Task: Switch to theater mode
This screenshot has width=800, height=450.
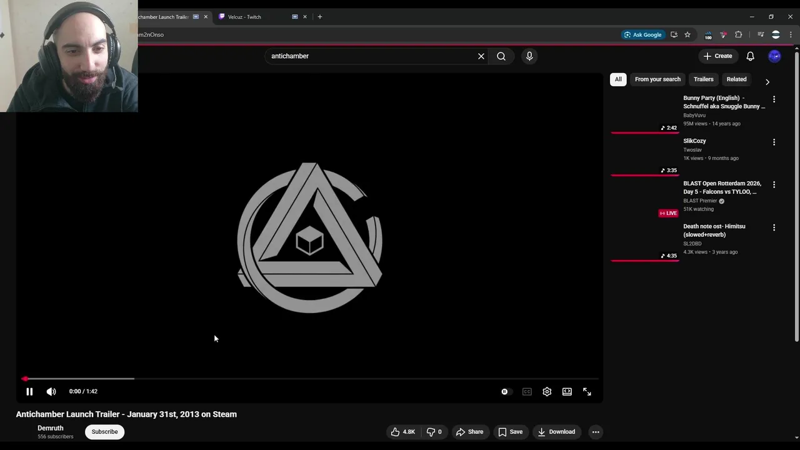Action: click(x=567, y=391)
